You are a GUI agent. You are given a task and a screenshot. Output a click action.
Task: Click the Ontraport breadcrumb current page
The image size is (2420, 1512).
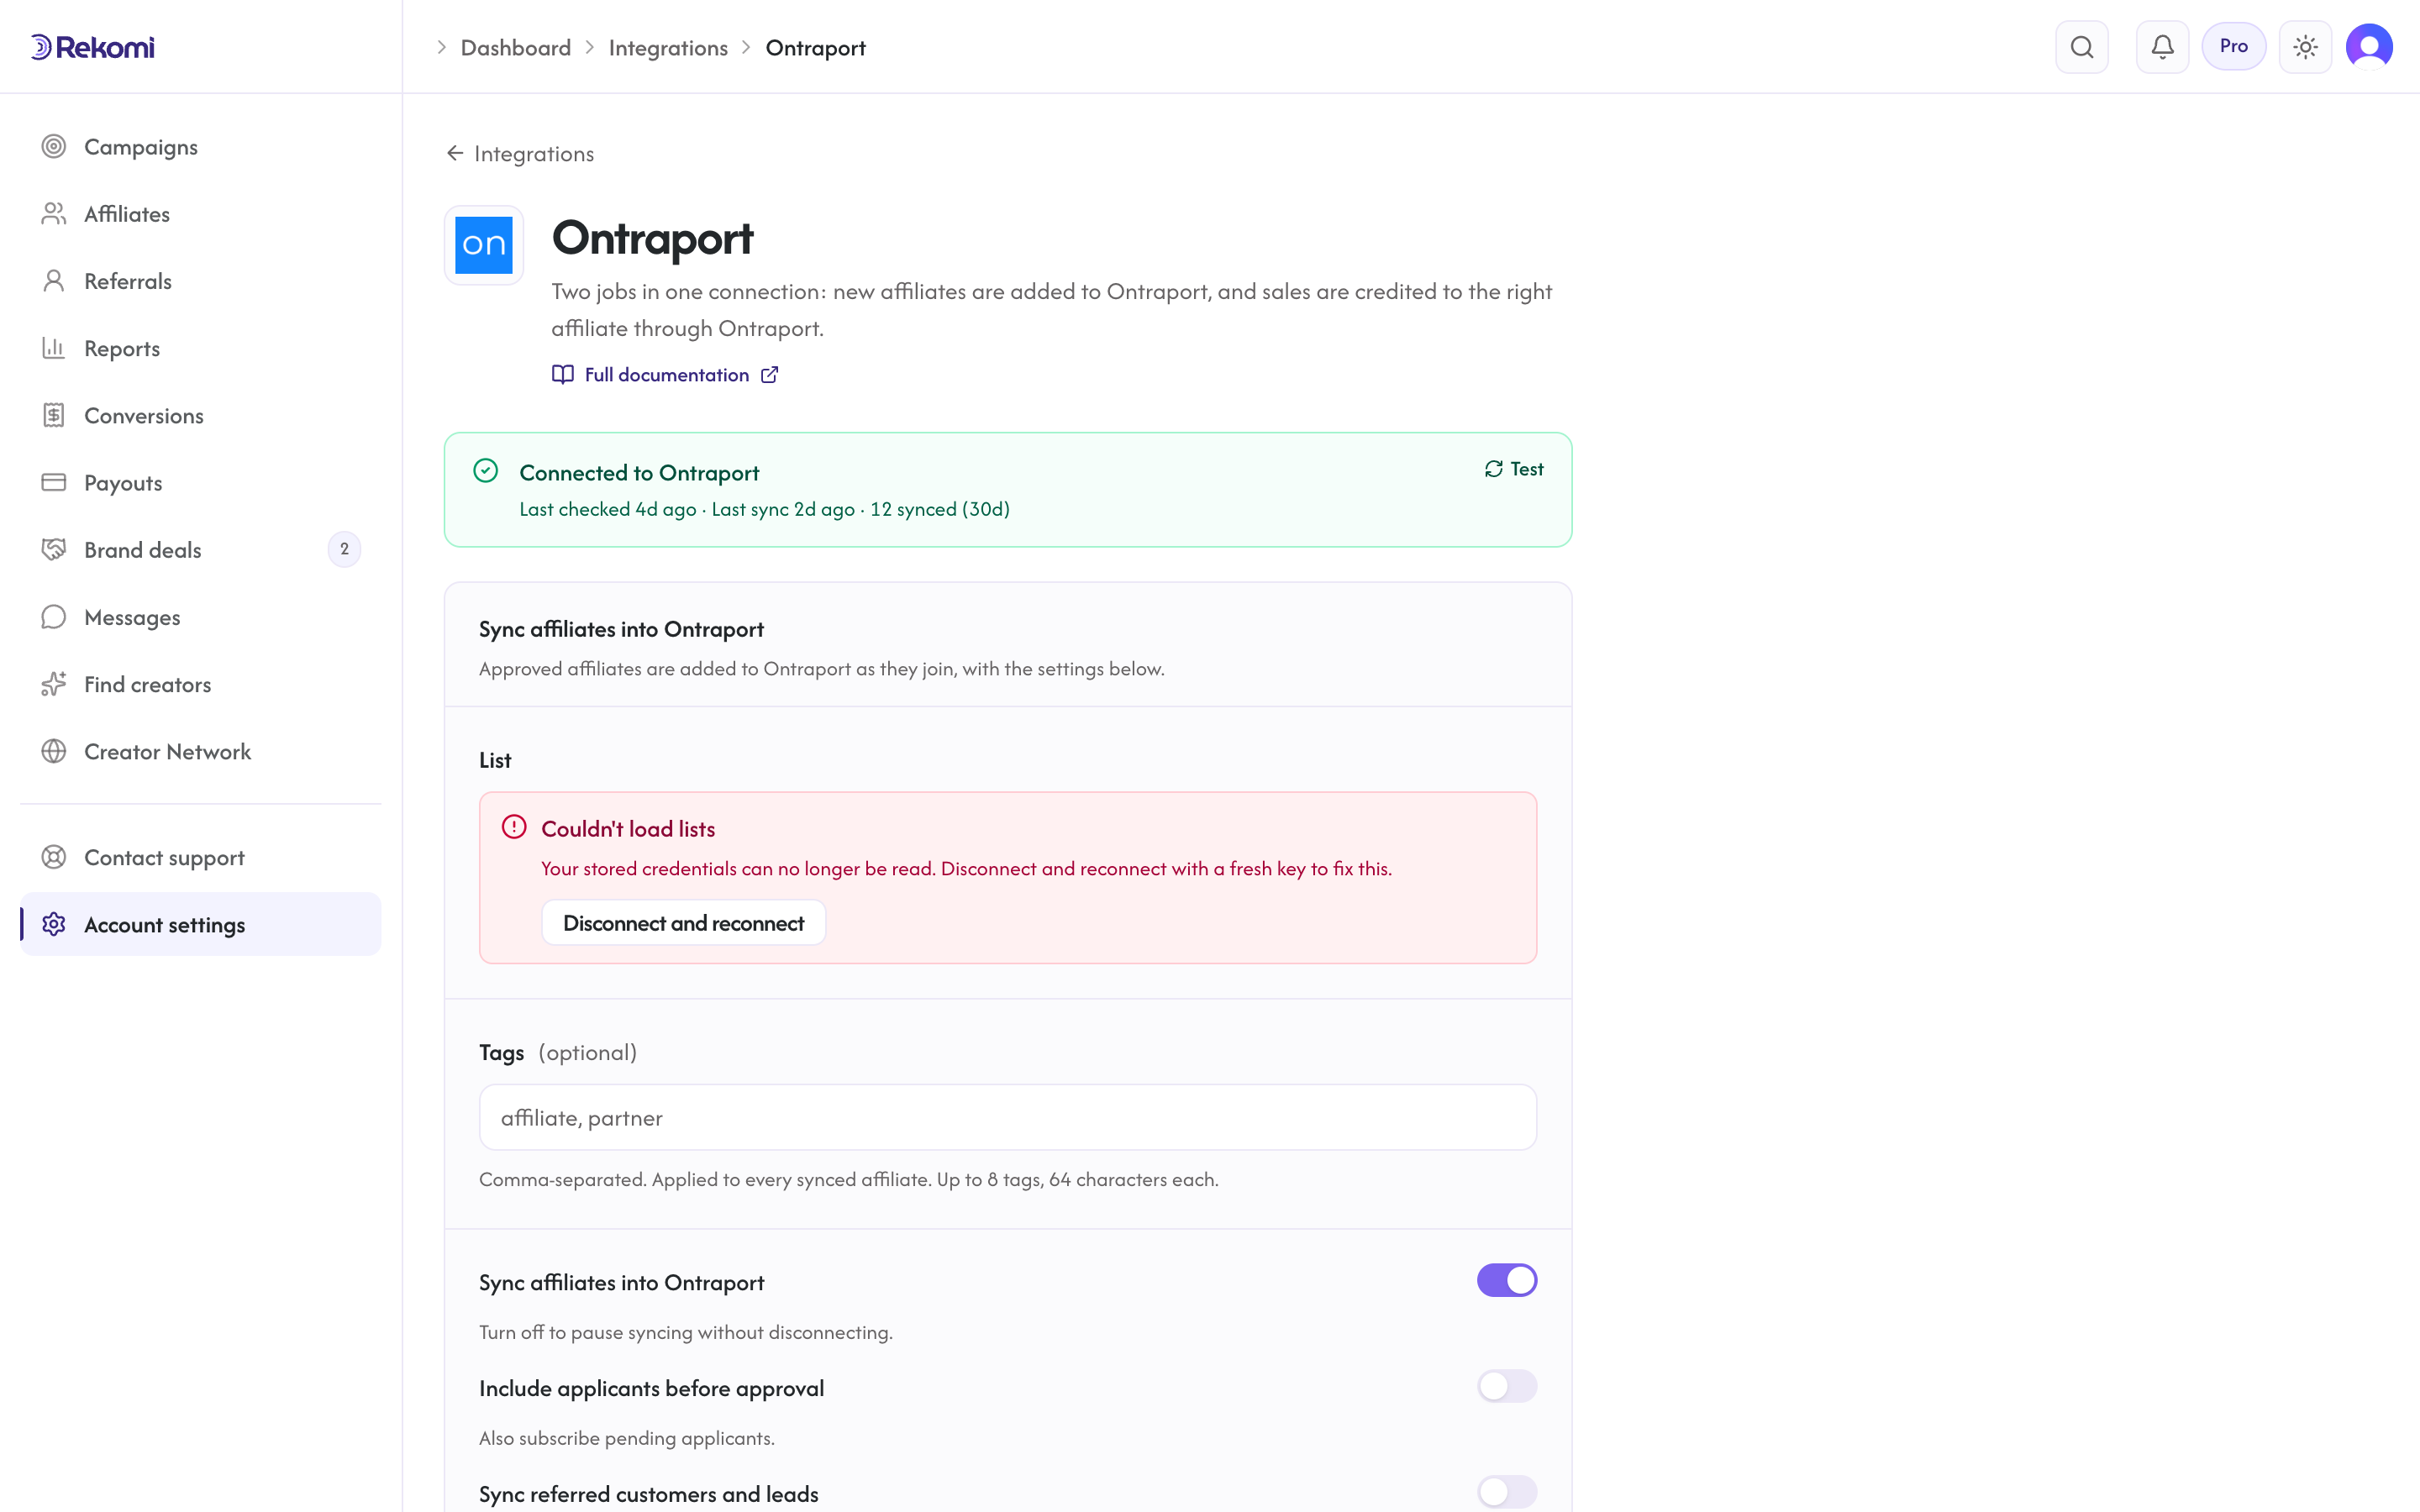click(x=816, y=47)
